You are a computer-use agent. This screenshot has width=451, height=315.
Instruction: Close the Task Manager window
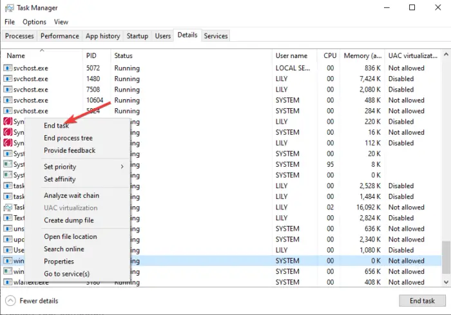[437, 8]
